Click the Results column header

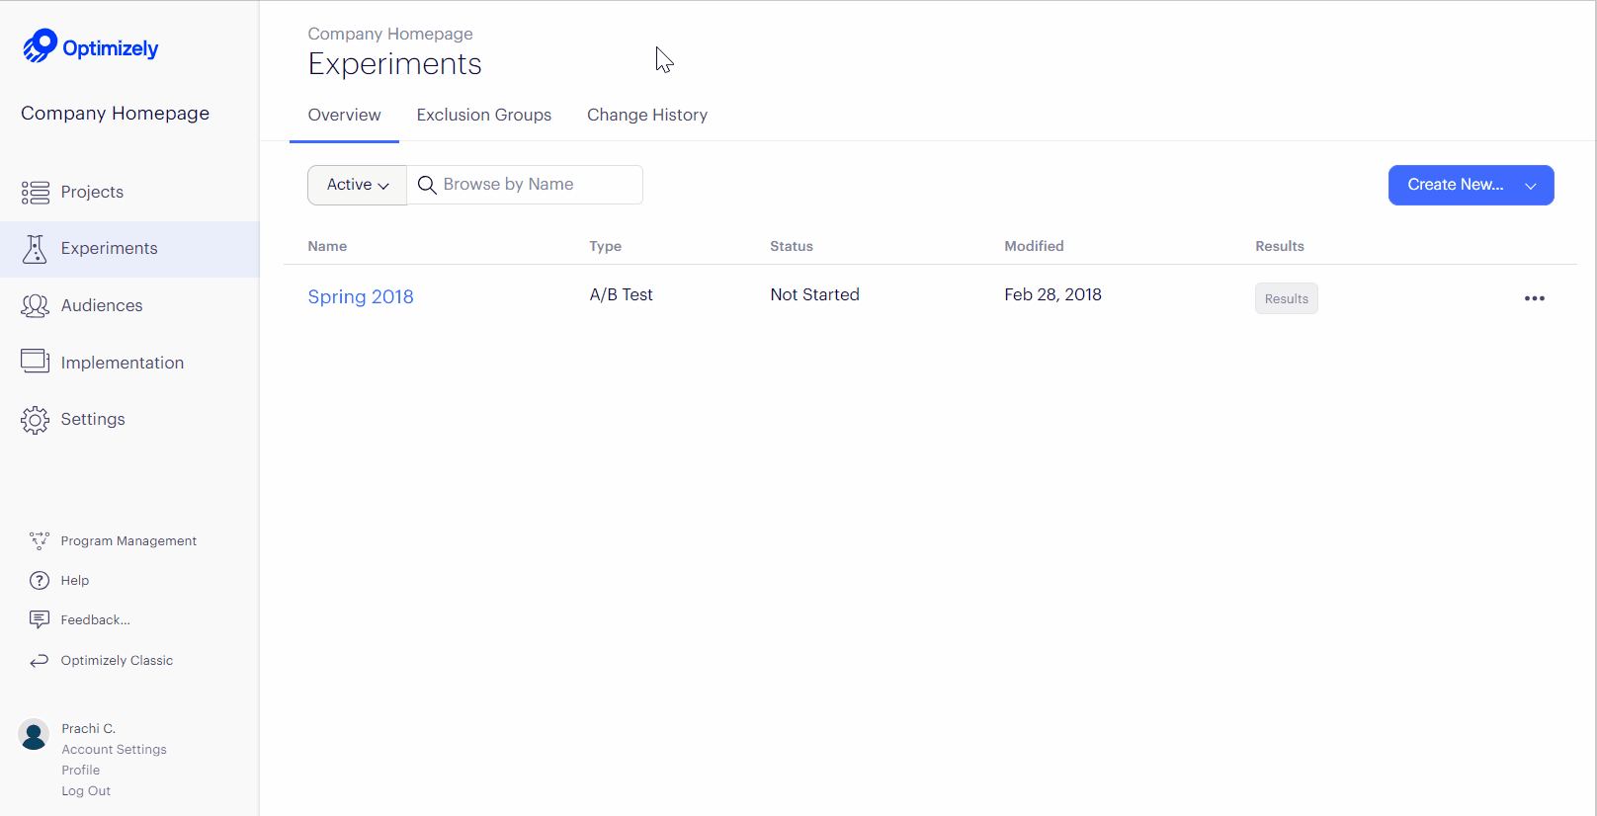(1280, 247)
